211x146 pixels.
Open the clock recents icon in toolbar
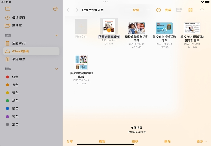158,10
